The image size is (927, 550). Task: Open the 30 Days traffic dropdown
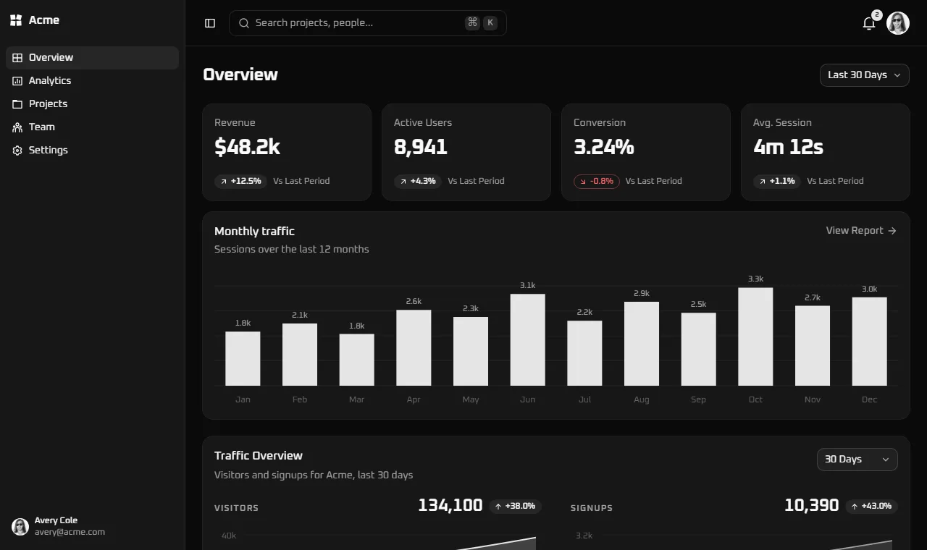(x=857, y=460)
